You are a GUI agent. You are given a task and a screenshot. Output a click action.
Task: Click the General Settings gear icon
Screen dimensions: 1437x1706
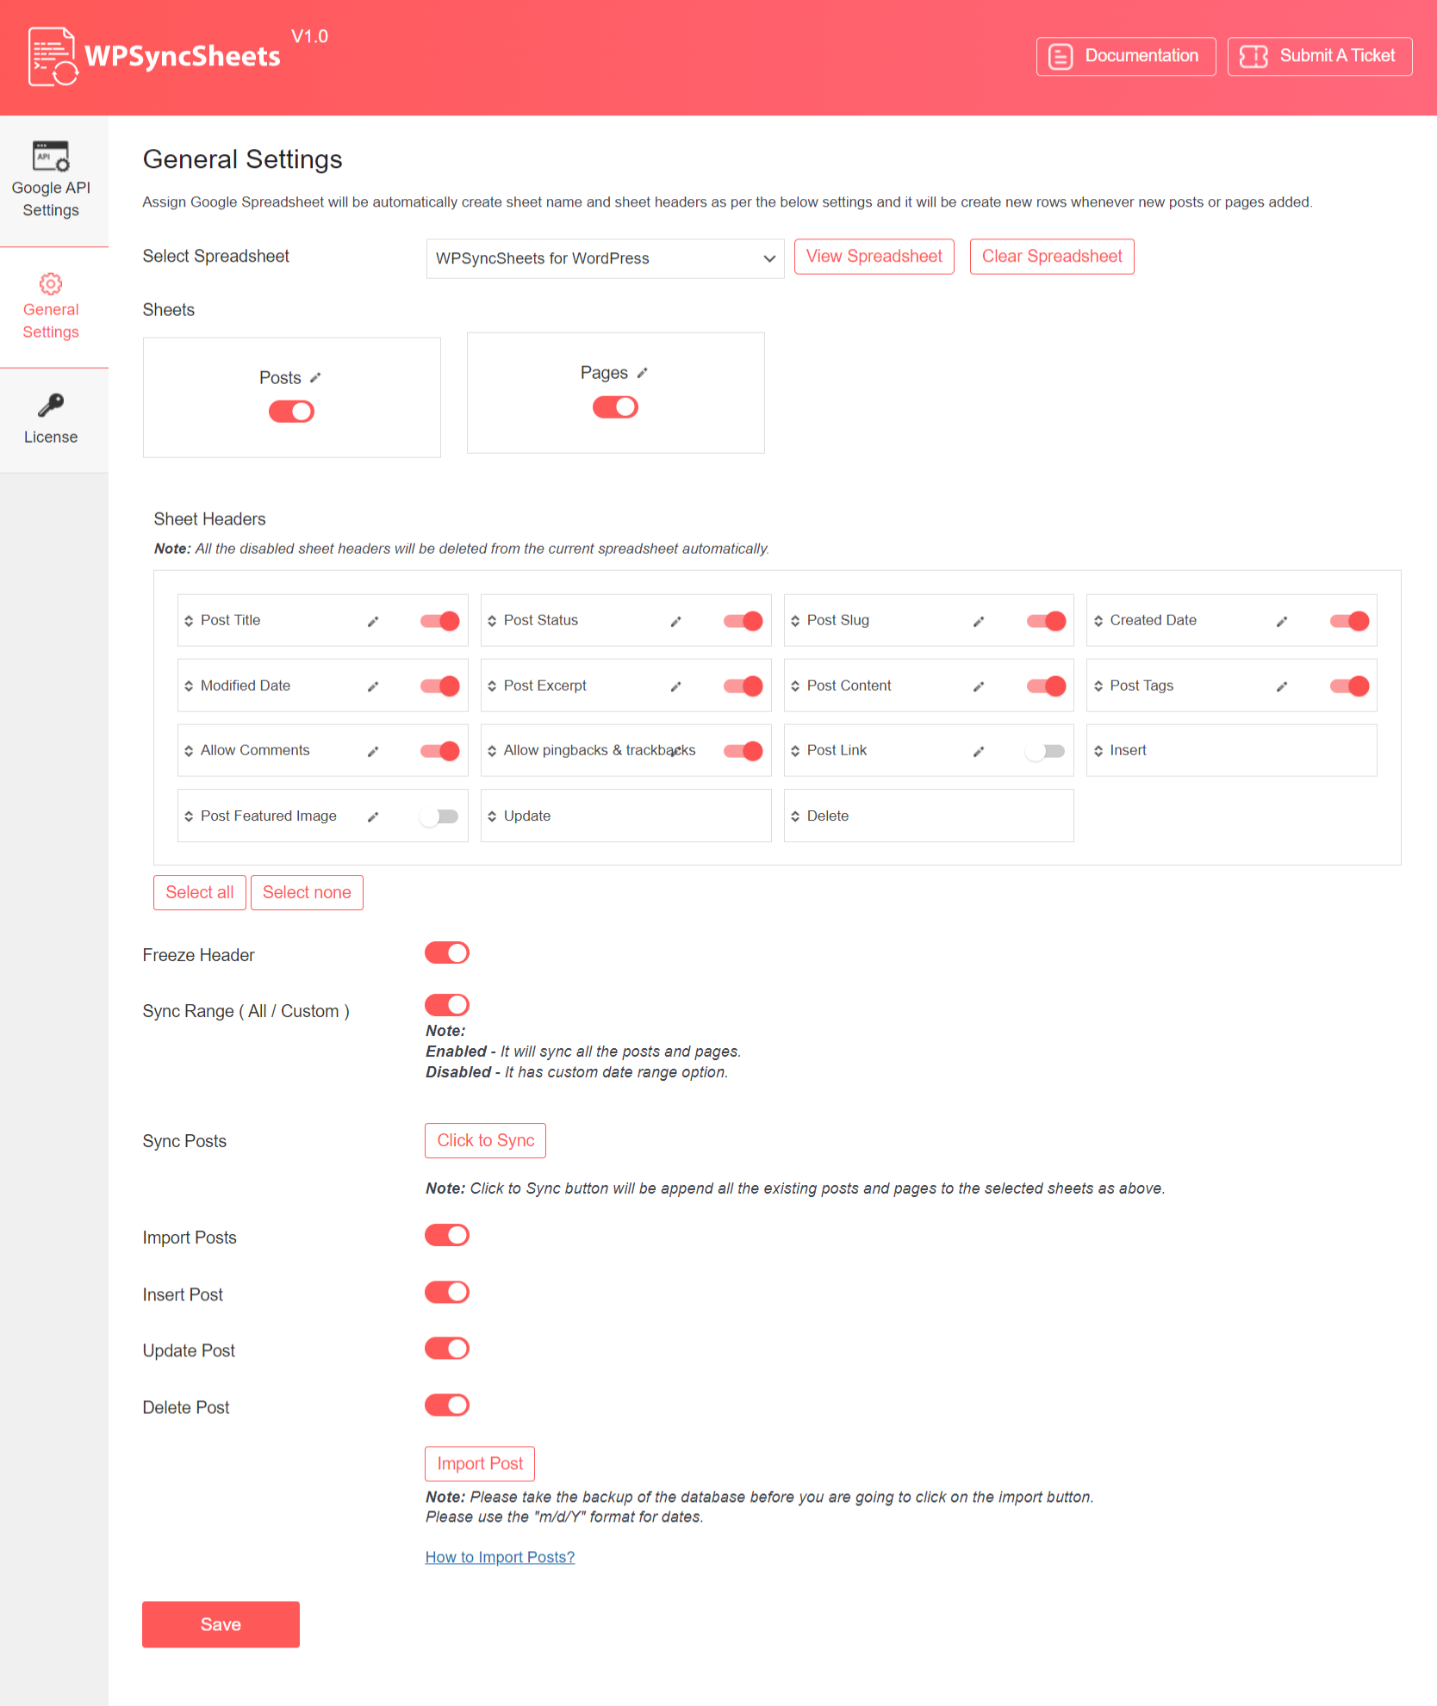tap(51, 283)
